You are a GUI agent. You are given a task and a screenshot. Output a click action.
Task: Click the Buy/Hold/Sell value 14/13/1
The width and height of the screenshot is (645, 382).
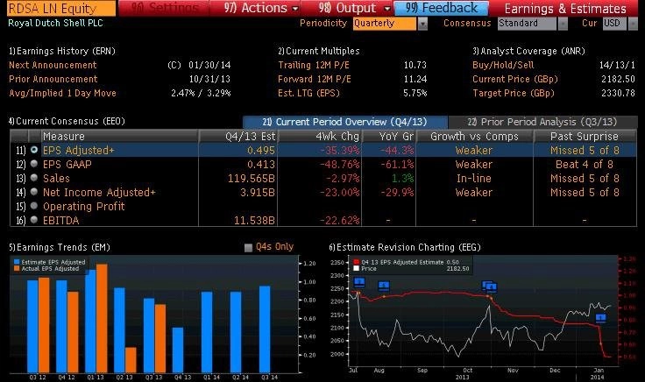click(x=617, y=65)
